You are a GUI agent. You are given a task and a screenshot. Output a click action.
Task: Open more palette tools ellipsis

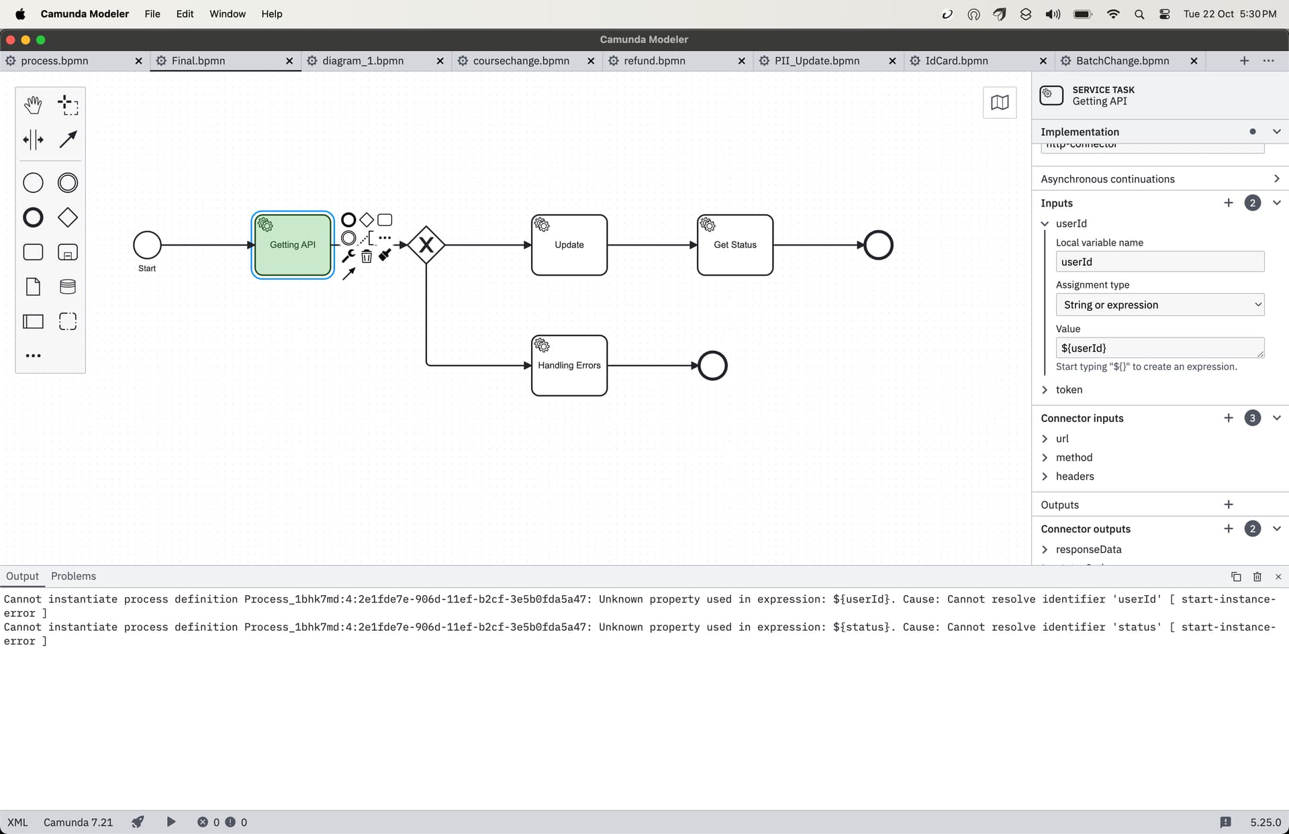tap(33, 356)
